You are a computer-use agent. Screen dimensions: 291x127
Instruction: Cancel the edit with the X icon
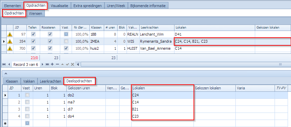click(73, 65)
